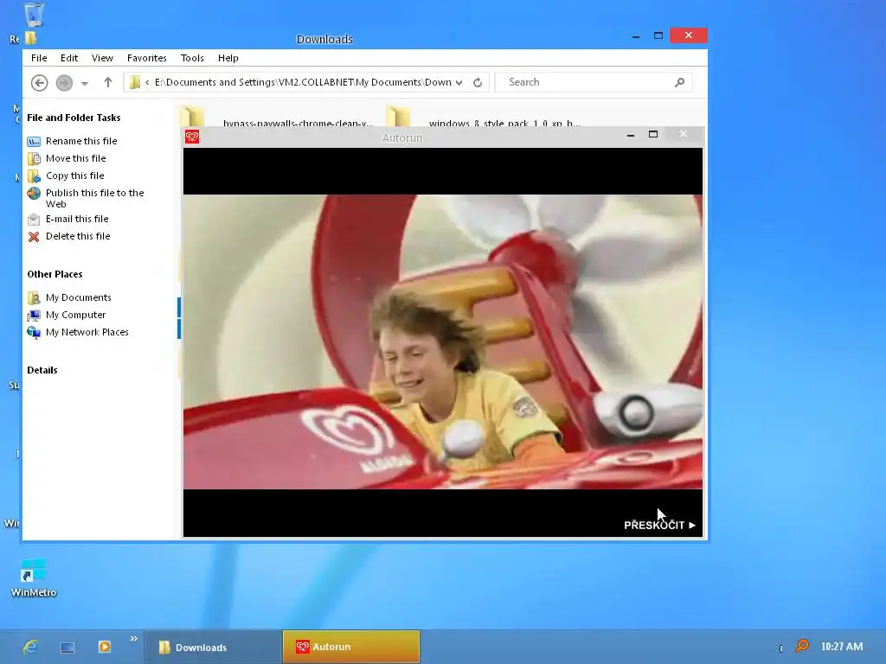Image resolution: width=886 pixels, height=664 pixels.
Task: Open the View menu
Action: click(102, 58)
